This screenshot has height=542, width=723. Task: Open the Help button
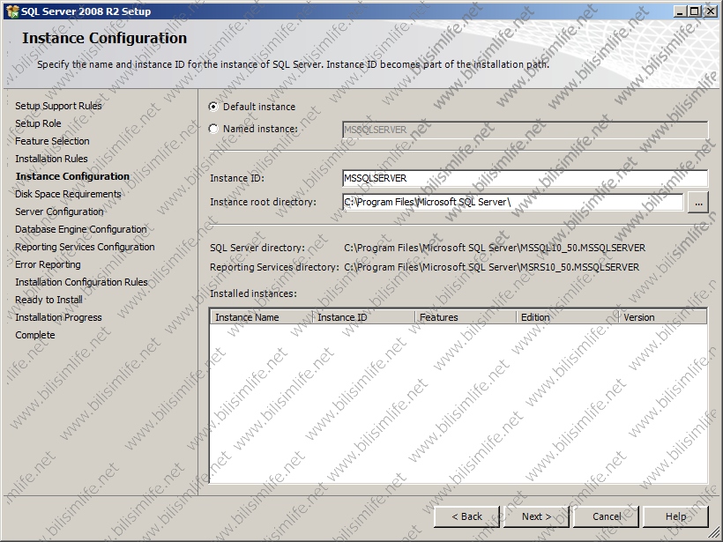675,516
